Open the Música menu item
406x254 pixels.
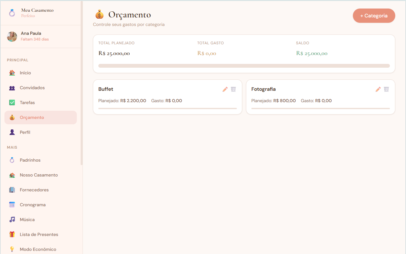[x=40, y=220]
